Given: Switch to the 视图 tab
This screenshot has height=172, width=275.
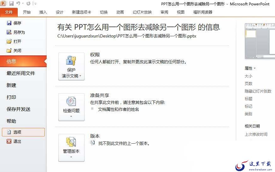Looking at the screenshot, I should point(181,12).
